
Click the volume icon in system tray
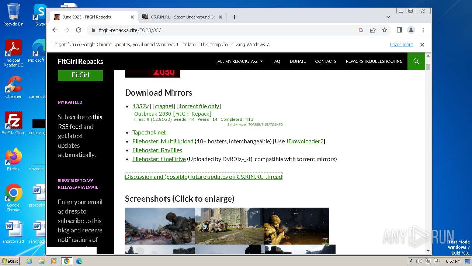pyautogui.click(x=419, y=261)
